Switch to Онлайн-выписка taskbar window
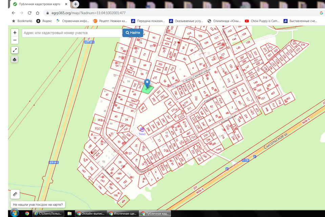The height and width of the screenshot is (217, 325). [91, 214]
